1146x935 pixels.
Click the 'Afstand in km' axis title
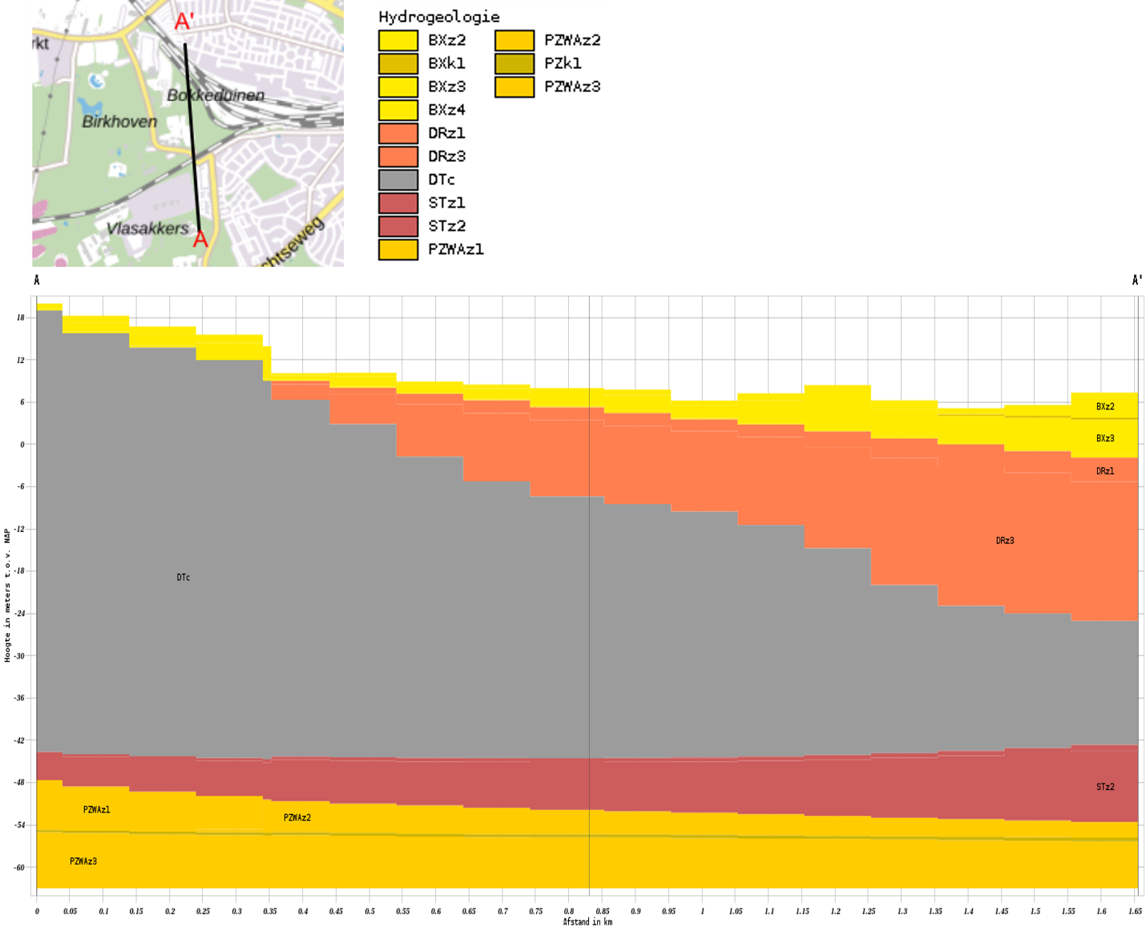587,922
